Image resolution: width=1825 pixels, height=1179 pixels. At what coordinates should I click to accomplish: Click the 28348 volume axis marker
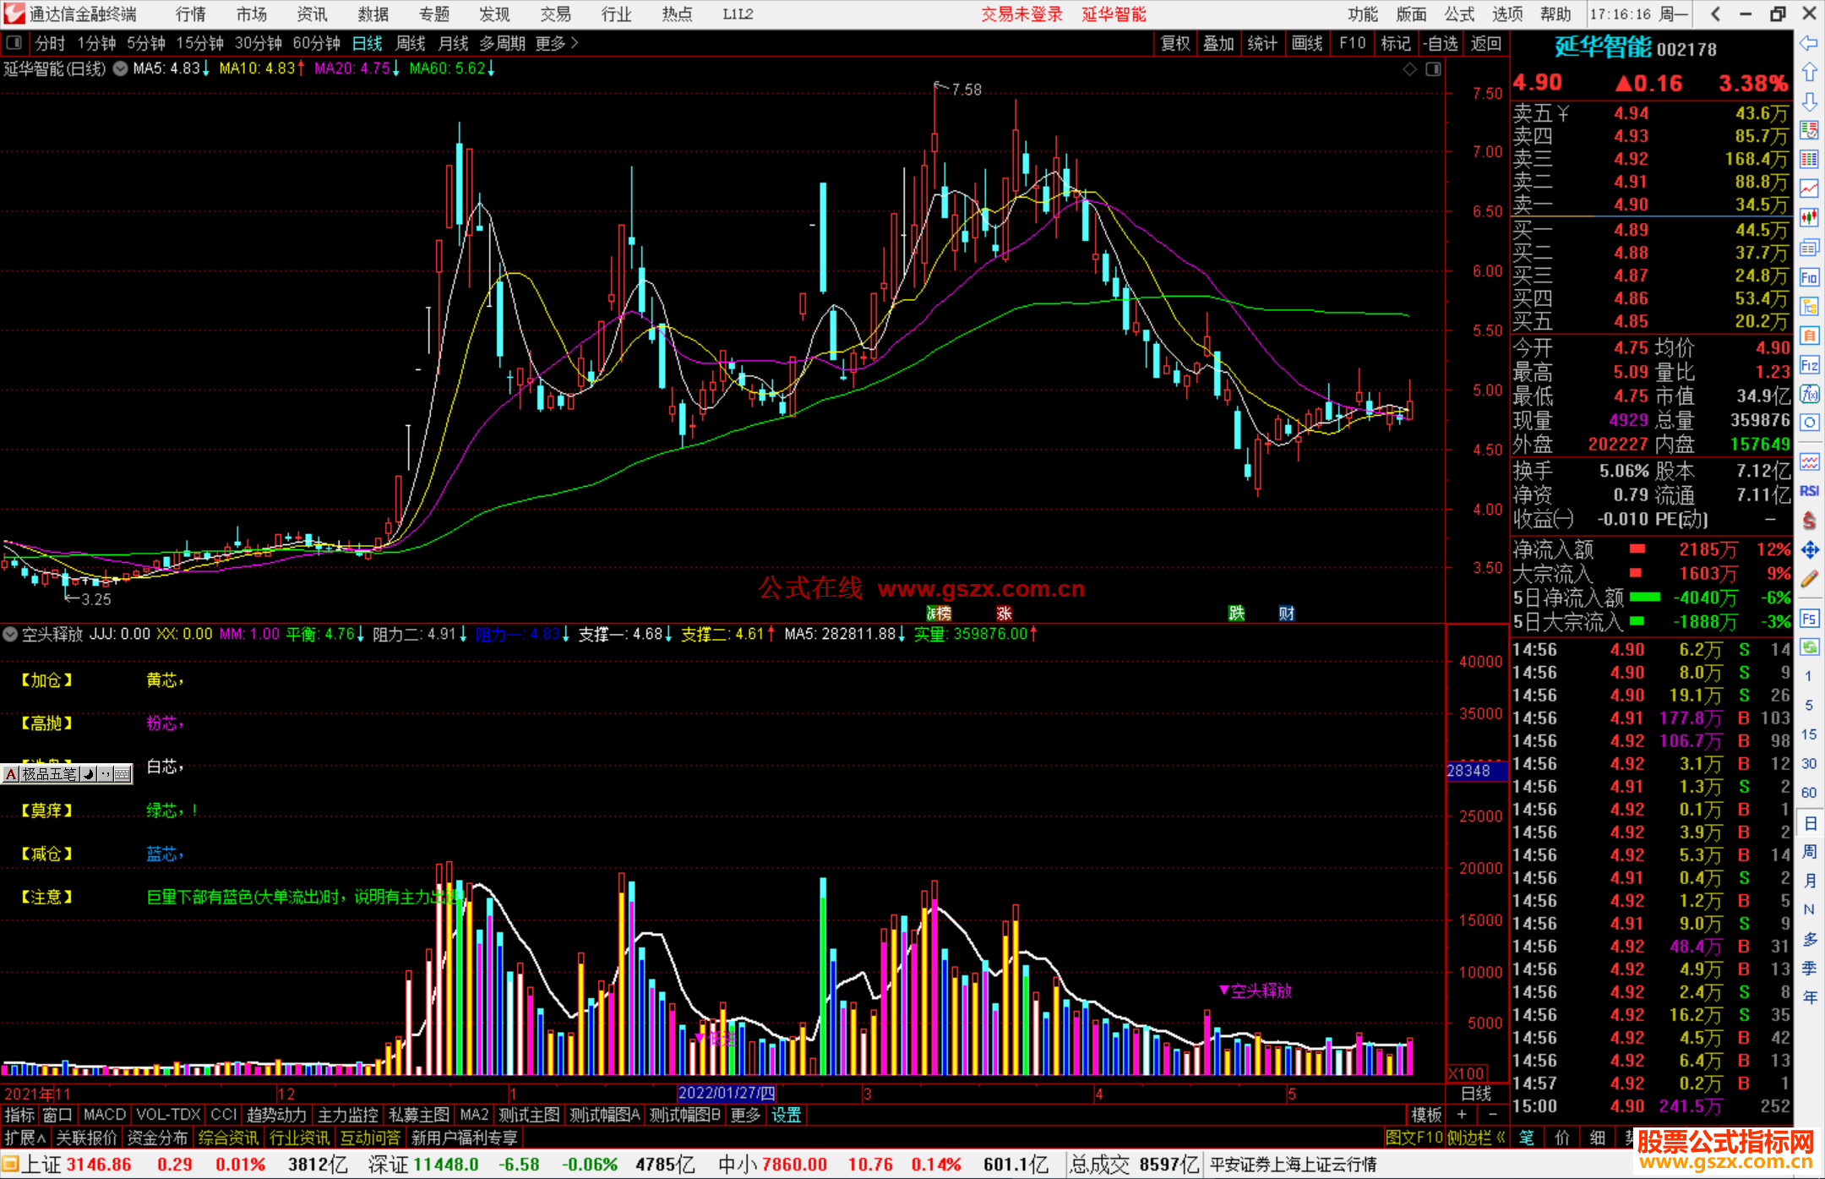[x=1477, y=771]
